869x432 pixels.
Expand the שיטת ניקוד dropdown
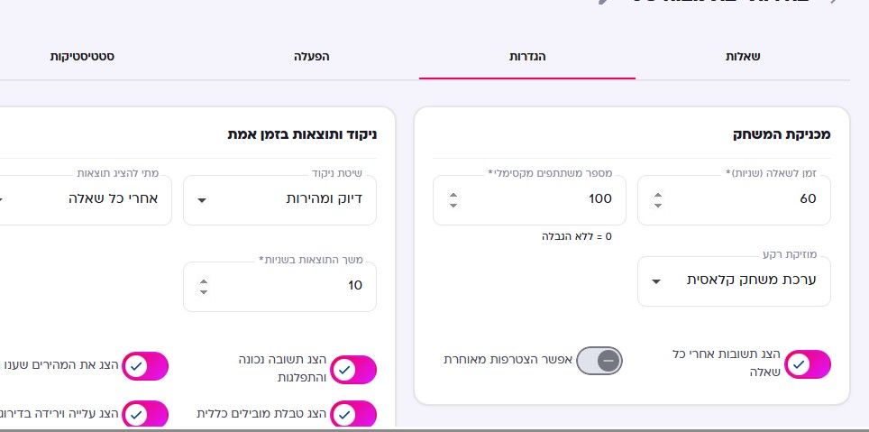[x=279, y=200]
